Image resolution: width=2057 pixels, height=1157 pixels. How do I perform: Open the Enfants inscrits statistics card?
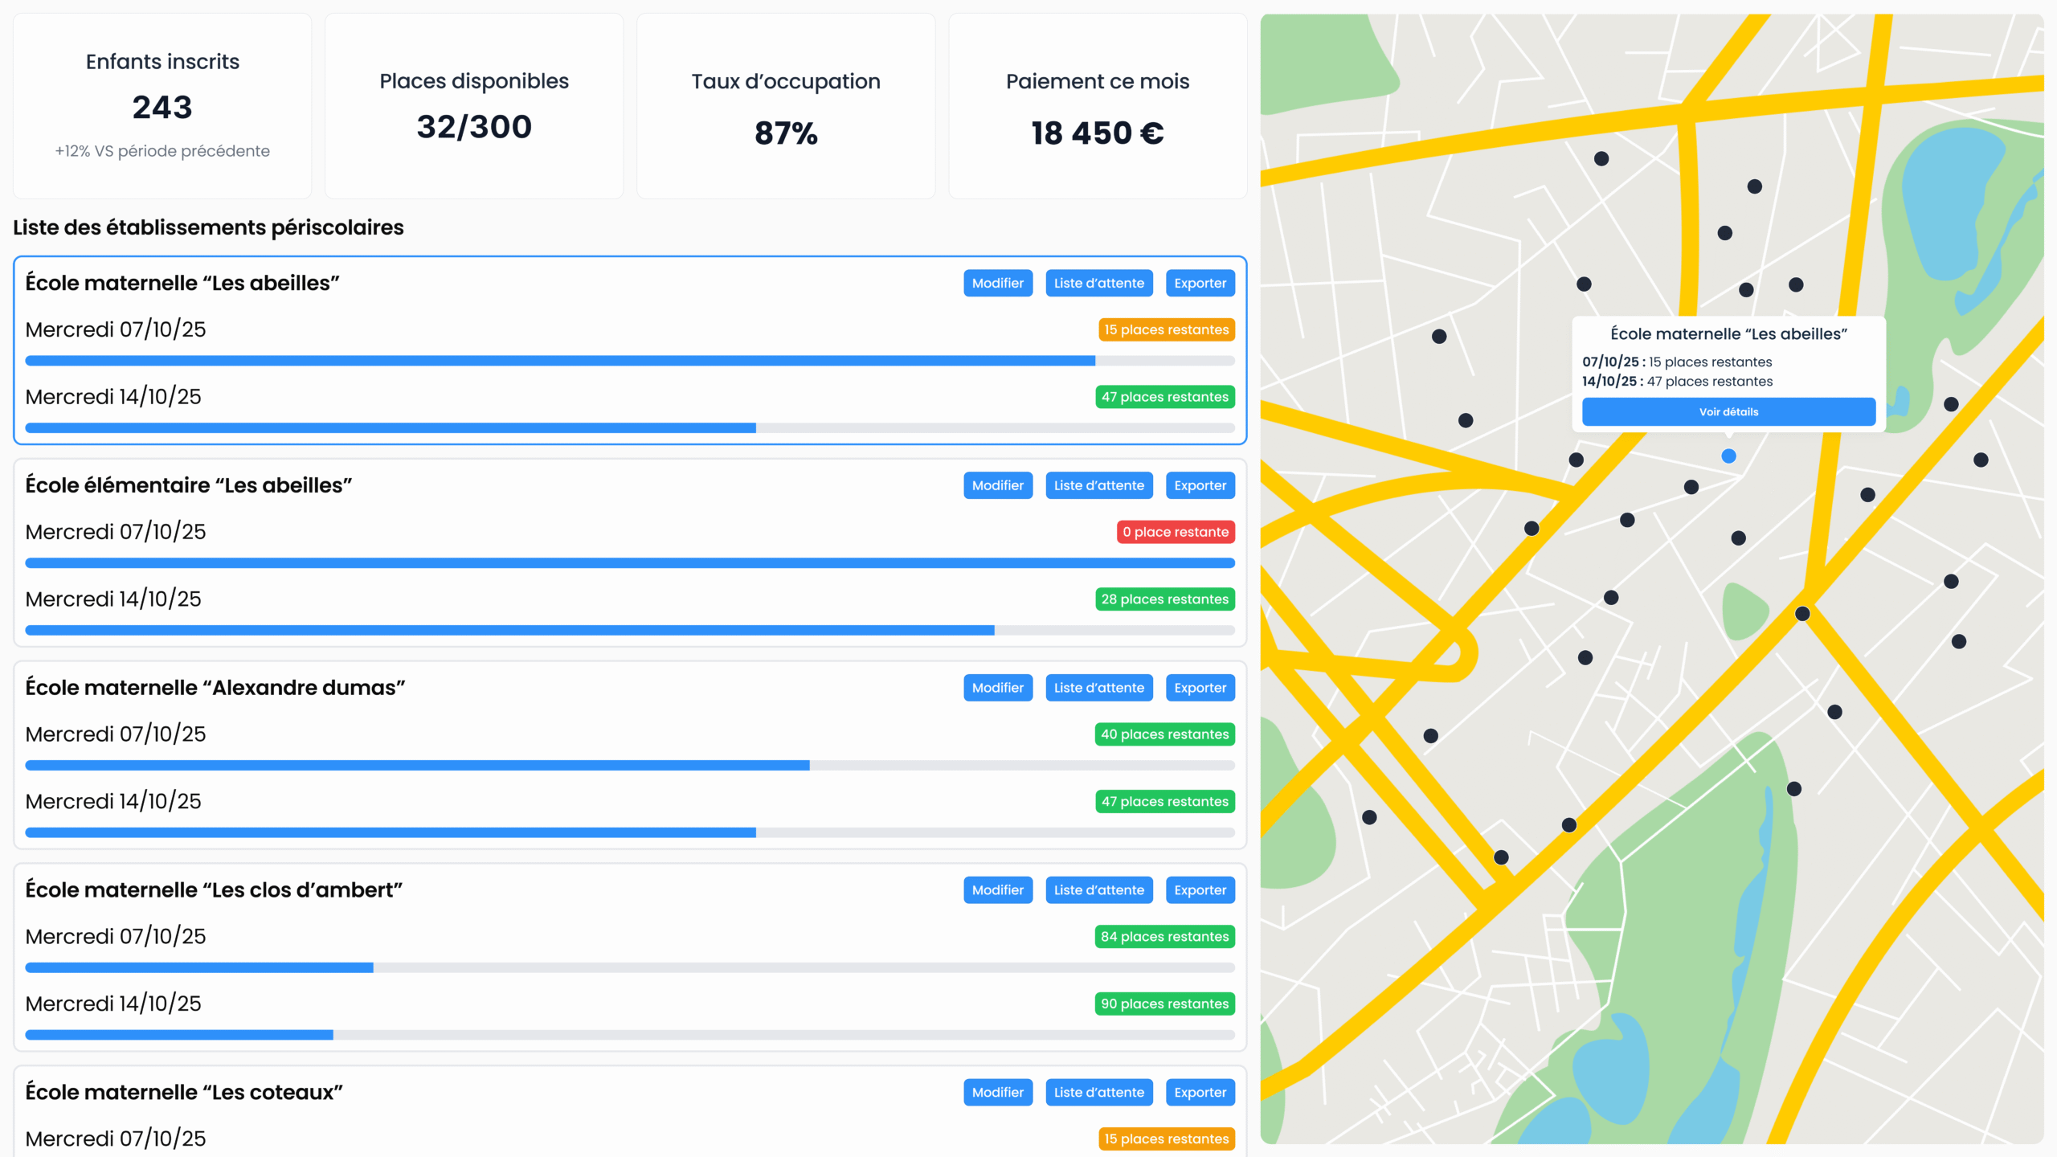[162, 106]
